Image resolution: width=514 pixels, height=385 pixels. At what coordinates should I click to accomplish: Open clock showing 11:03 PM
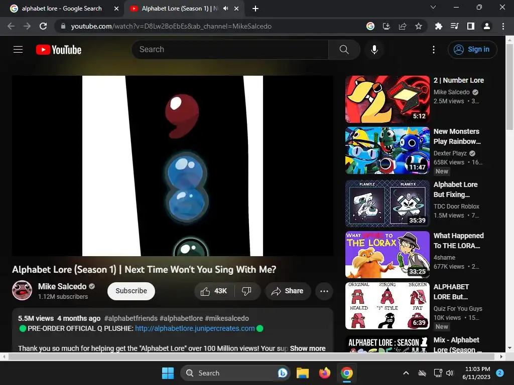click(x=477, y=373)
